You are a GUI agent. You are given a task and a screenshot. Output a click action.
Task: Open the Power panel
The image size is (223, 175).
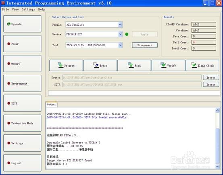tap(22, 44)
